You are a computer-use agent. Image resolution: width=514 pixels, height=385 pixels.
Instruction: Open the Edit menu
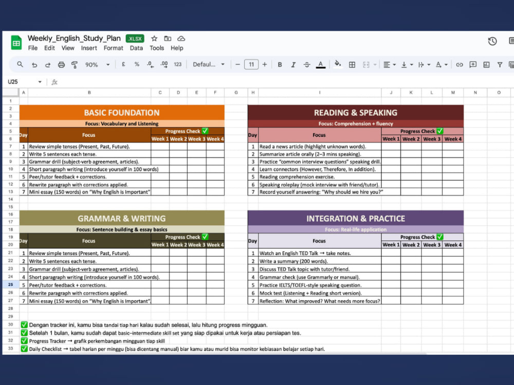coord(49,48)
